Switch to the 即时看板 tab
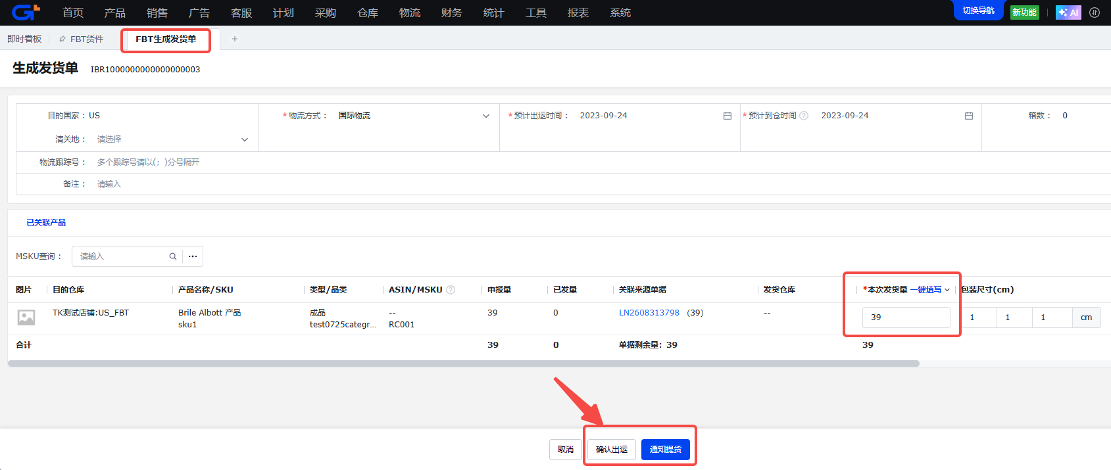 coord(24,39)
